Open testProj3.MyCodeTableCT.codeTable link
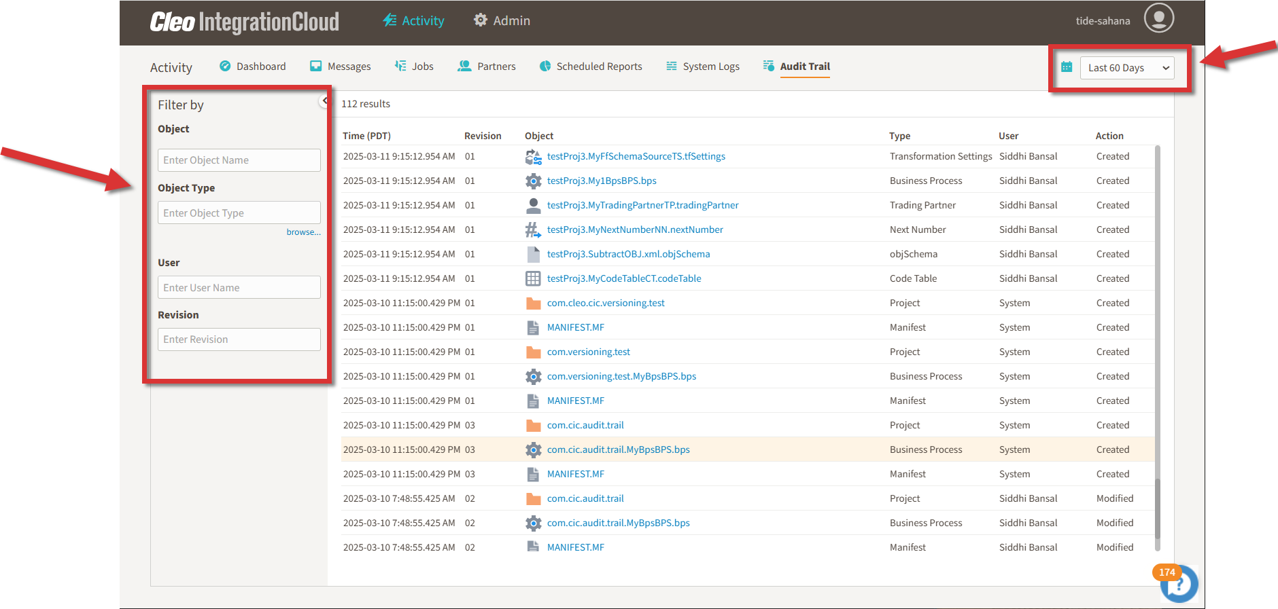Image resolution: width=1278 pixels, height=609 pixels. point(624,278)
